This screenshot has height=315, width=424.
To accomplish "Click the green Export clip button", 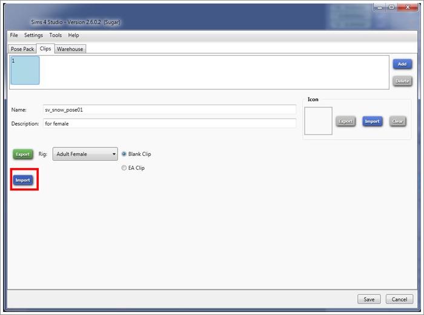I will pos(22,154).
